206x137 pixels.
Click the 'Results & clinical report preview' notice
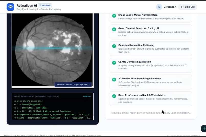pos(151,113)
